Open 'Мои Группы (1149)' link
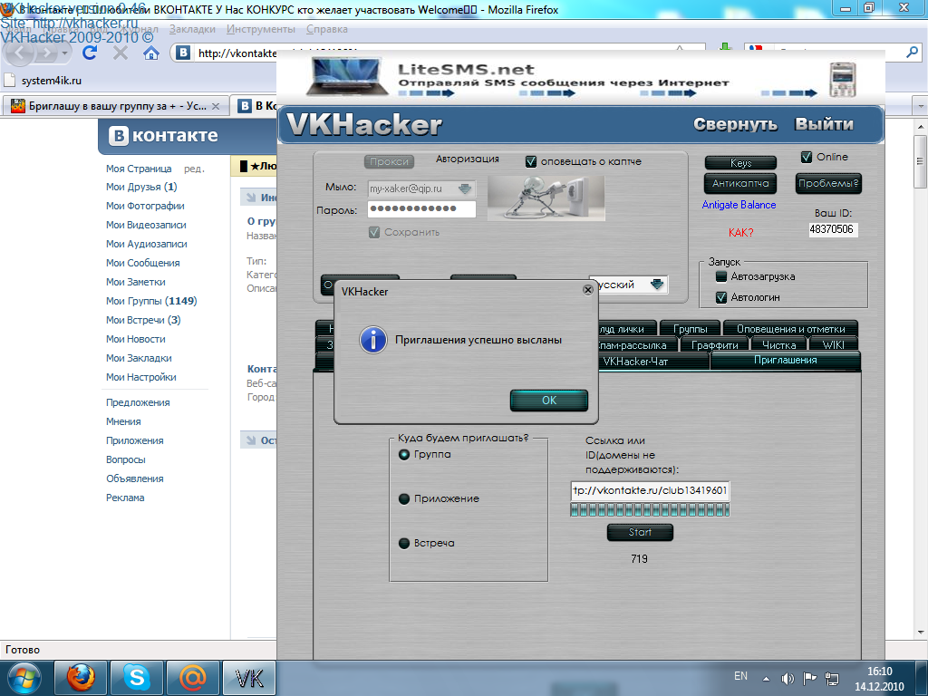This screenshot has width=928, height=696. point(151,301)
